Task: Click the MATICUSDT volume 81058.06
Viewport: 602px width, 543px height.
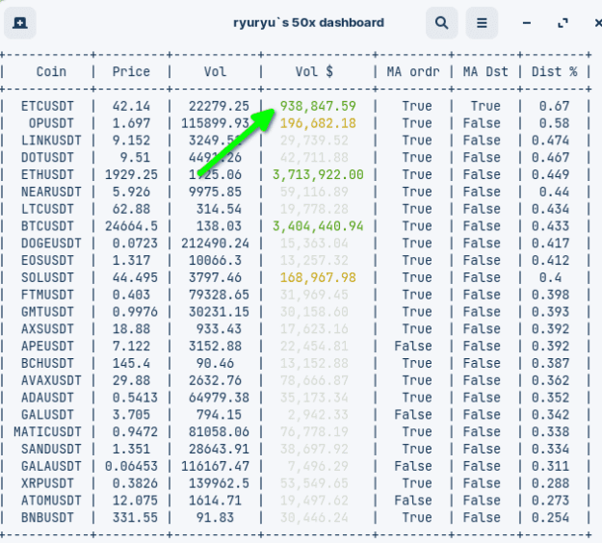Action: click(219, 432)
